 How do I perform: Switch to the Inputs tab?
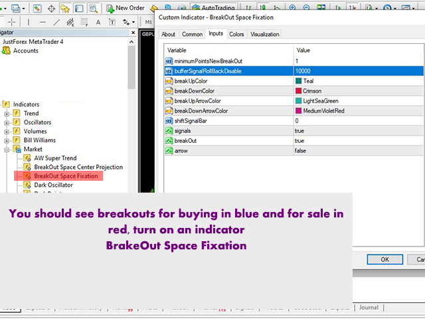[216, 33]
